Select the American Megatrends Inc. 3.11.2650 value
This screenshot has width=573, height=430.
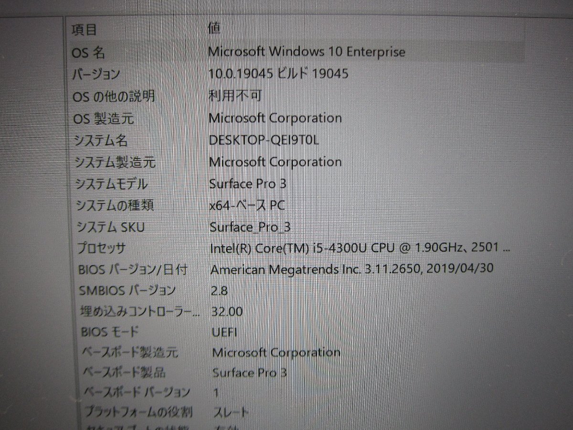(352, 269)
